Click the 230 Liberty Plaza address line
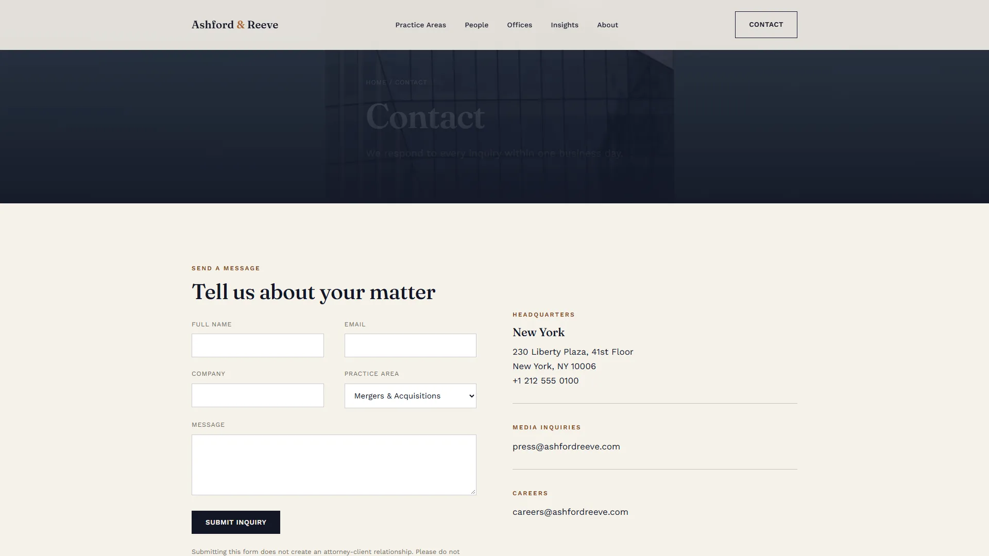 pyautogui.click(x=573, y=352)
